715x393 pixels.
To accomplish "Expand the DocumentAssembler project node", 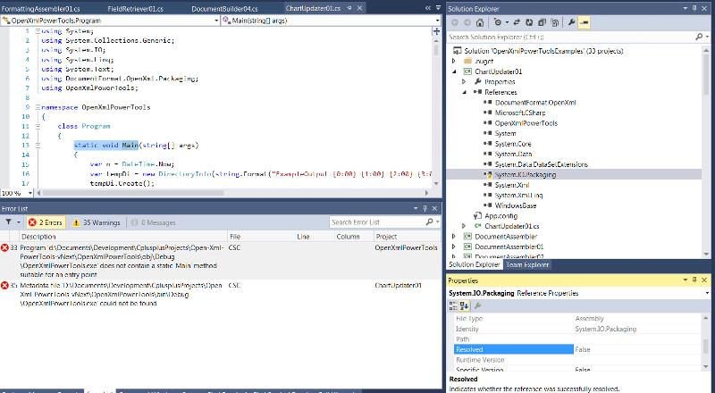I will pyautogui.click(x=455, y=236).
